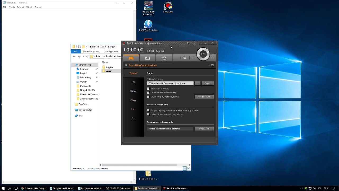
Task: Click properties checkmark icon in Explorer title bar
Action: pyautogui.click(x=79, y=47)
